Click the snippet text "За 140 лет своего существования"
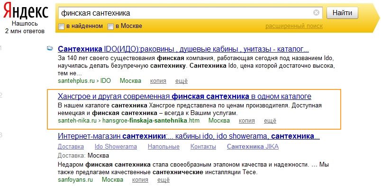381x186 pixels. [x=107, y=59]
